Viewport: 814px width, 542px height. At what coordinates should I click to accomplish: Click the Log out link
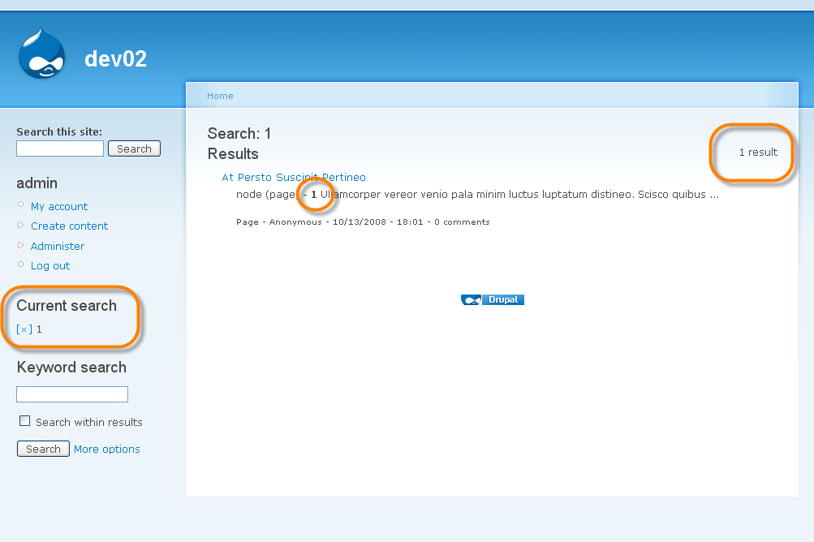click(x=50, y=266)
